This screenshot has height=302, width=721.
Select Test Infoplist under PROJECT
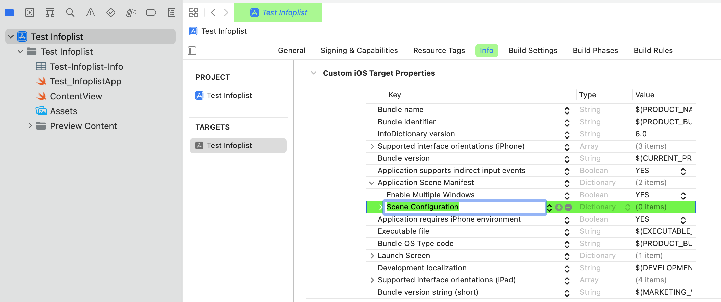229,96
